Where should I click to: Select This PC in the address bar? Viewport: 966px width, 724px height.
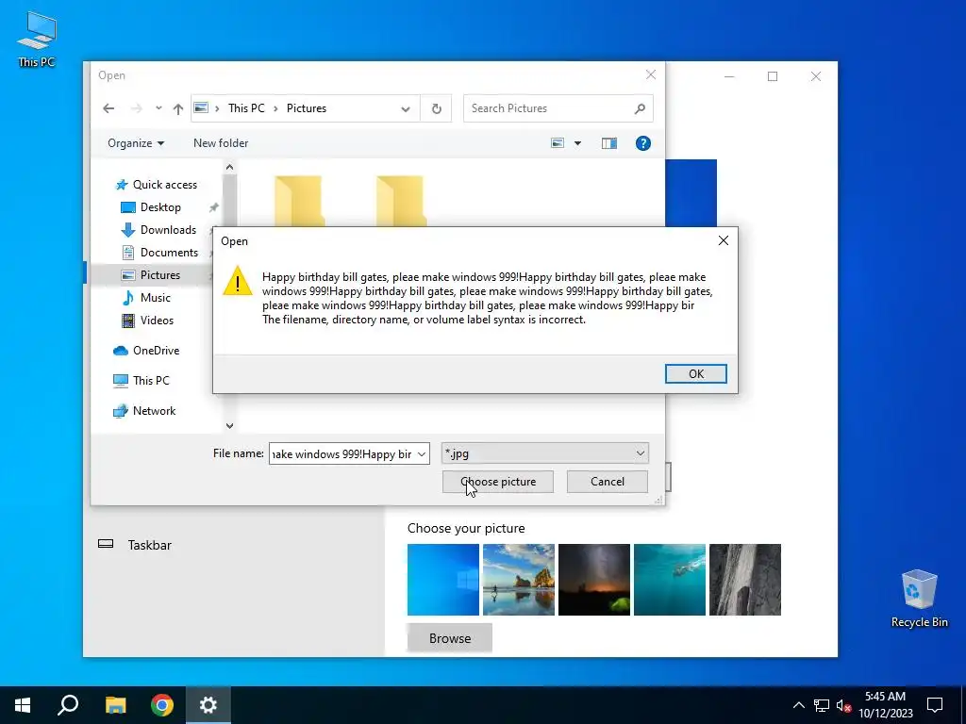click(246, 108)
